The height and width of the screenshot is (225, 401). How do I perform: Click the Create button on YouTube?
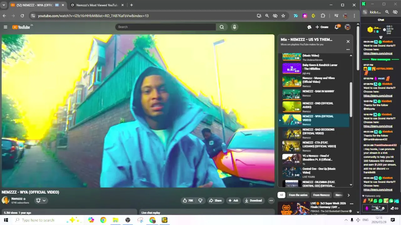(x=322, y=27)
